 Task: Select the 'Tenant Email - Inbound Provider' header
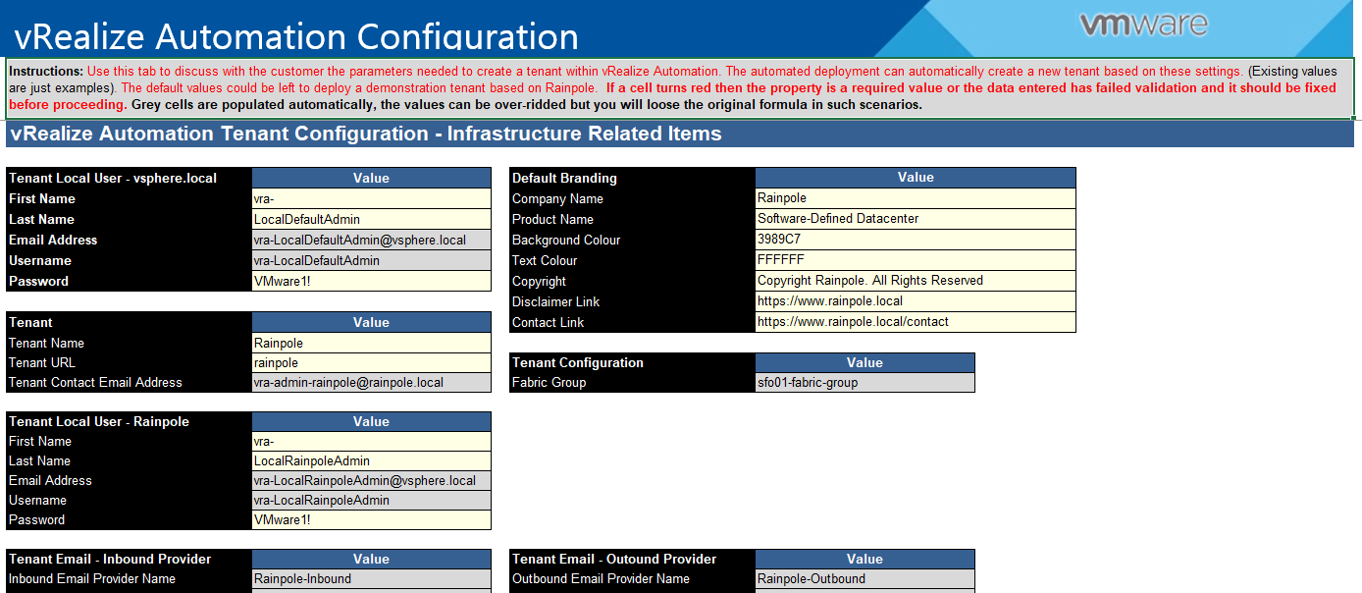[x=129, y=560]
